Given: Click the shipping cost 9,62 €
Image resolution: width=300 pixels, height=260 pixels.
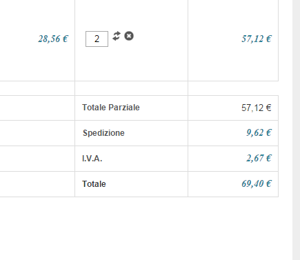Looking at the screenshot, I should point(259,132).
